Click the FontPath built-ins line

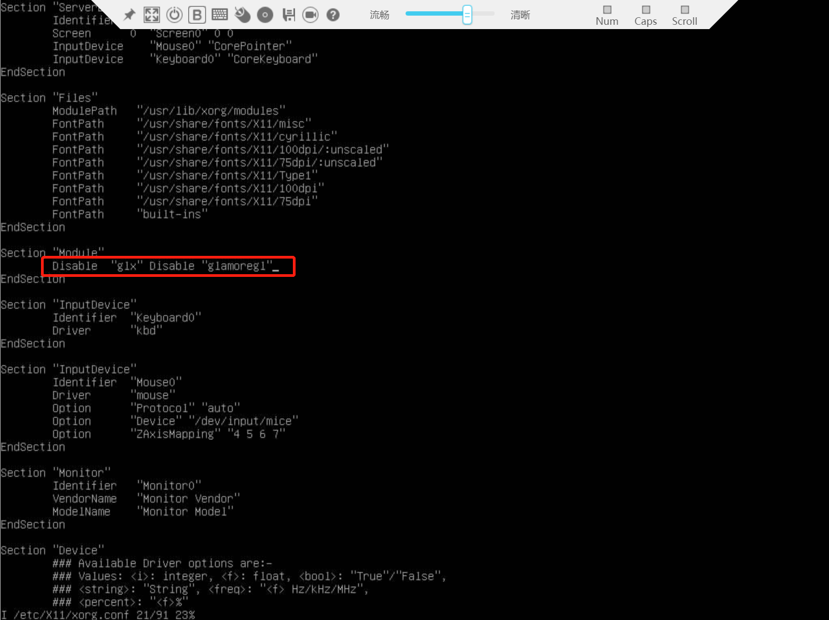pyautogui.click(x=129, y=214)
